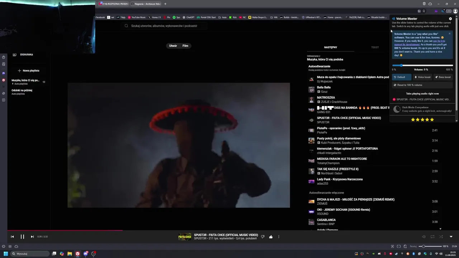Open the ChatGPT bookmark
Viewport: 459px width, 258px height.
tap(189, 17)
